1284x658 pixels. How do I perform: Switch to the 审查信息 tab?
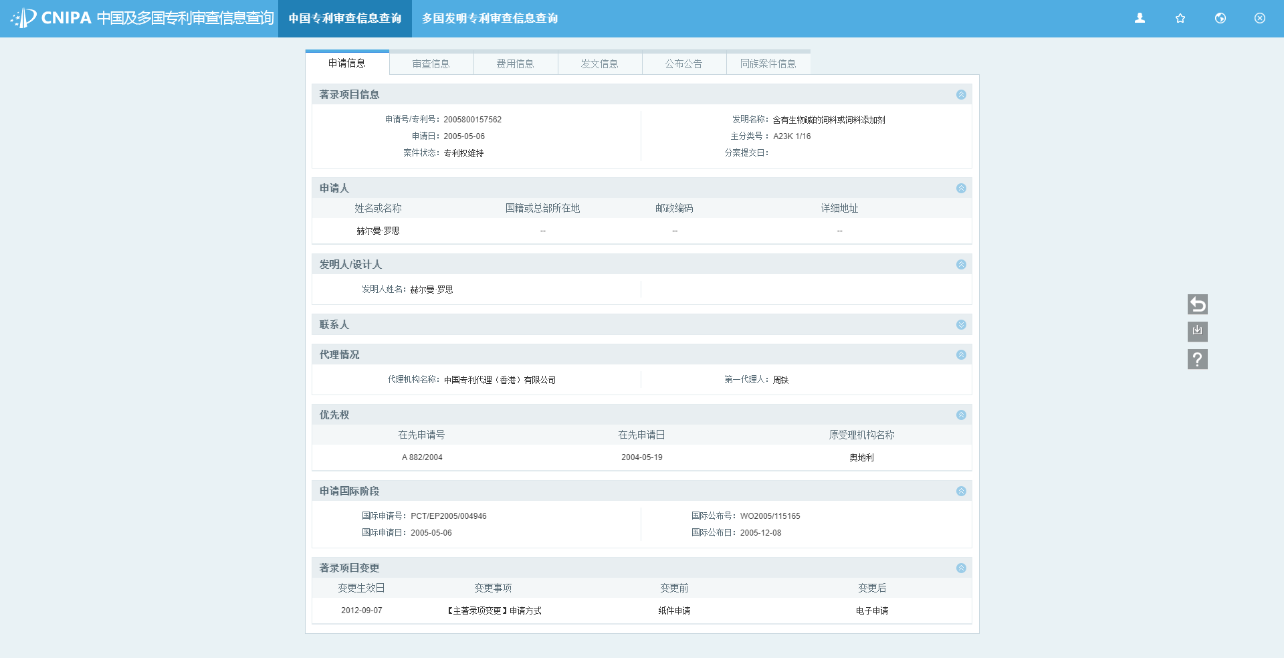[431, 64]
